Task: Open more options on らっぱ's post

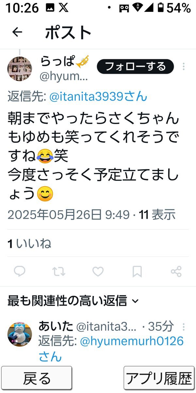Action: (x=184, y=67)
